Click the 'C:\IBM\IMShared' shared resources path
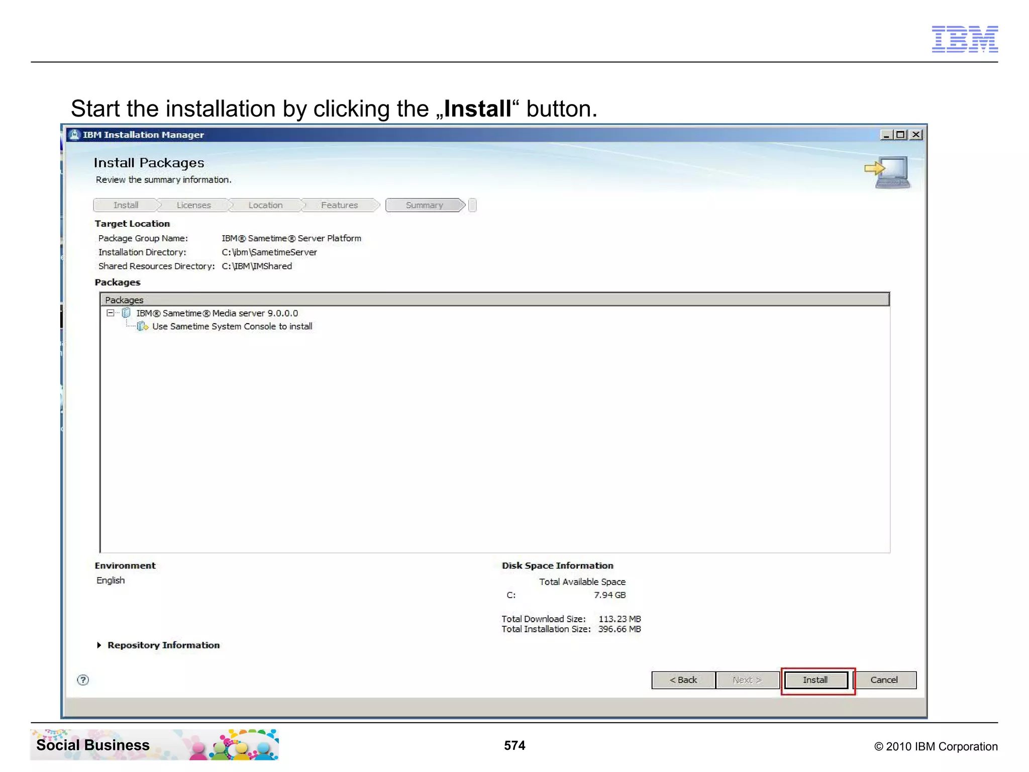The image size is (1029, 772). point(257,266)
